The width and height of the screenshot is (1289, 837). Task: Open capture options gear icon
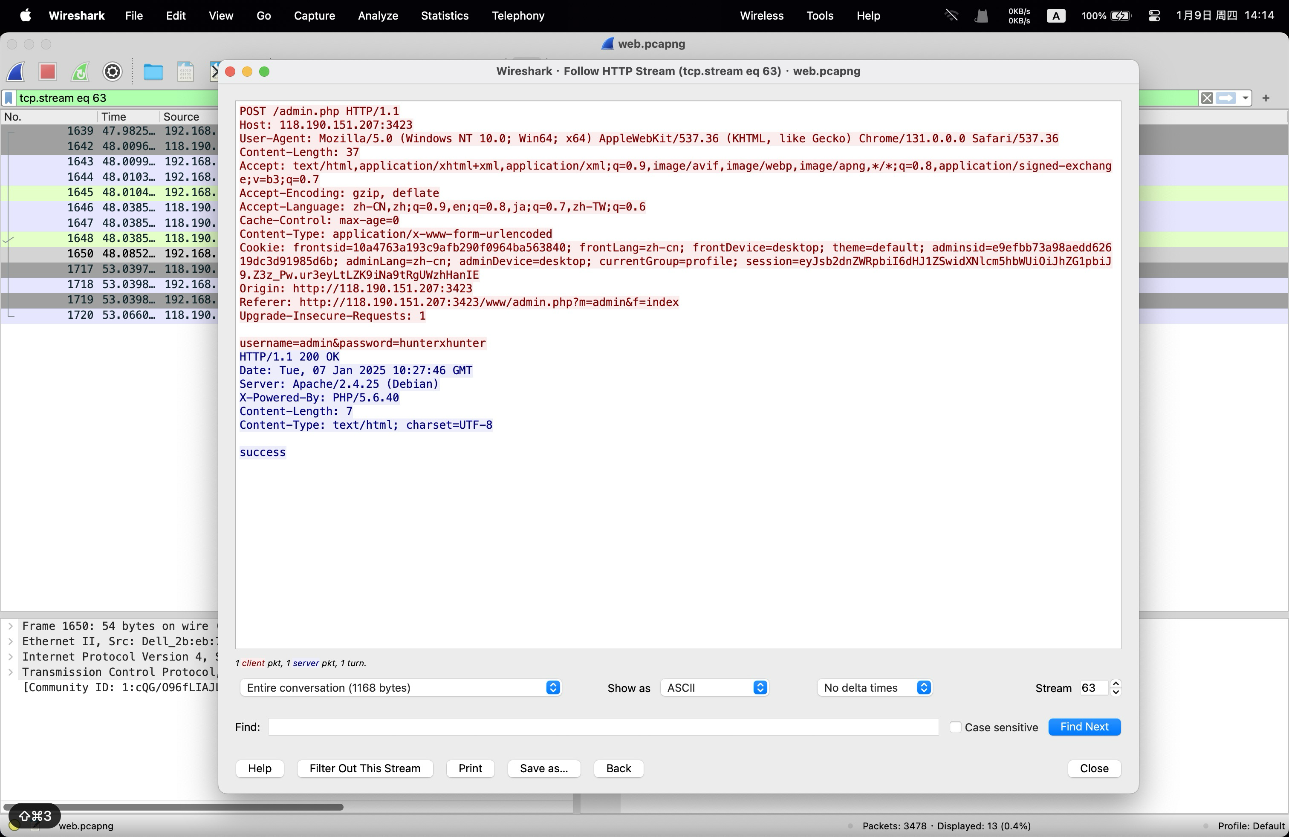(x=113, y=72)
